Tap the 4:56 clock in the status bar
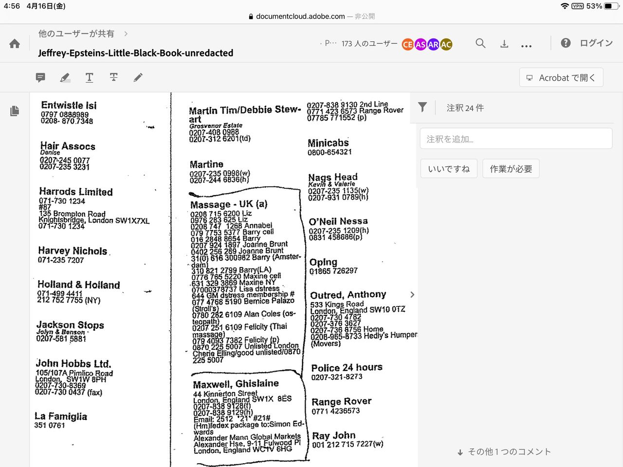623x467 pixels. (x=12, y=6)
